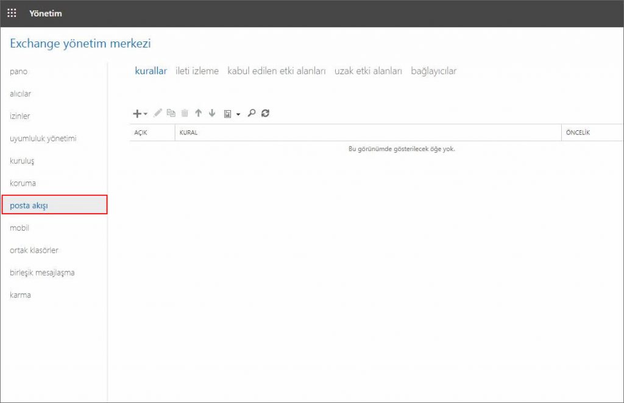This screenshot has width=624, height=403.
Task: Click the move up arrow icon
Action: coord(198,113)
